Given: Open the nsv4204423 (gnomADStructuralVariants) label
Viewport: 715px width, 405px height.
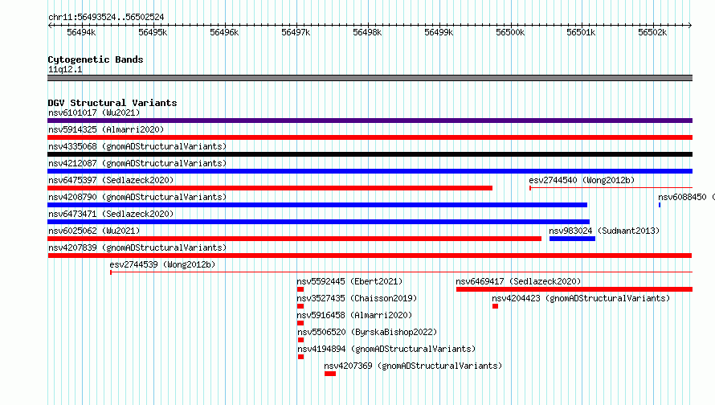Looking at the screenshot, I should tap(581, 298).
